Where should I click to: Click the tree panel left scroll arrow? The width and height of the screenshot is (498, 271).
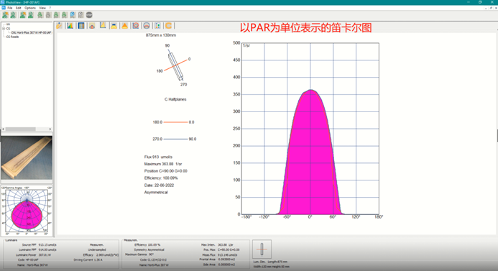click(4, 129)
